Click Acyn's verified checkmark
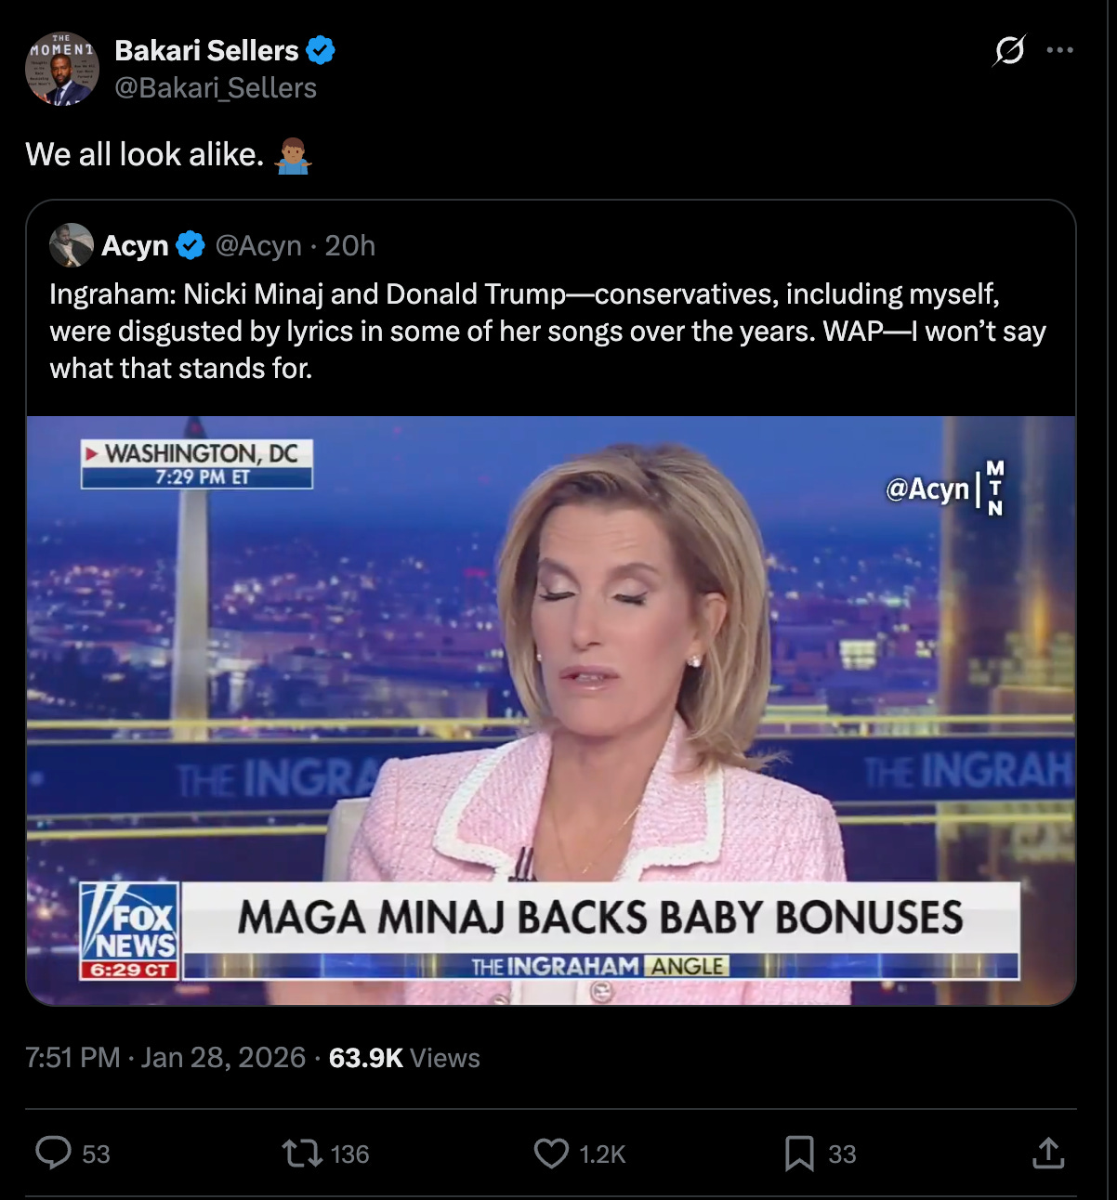The height and width of the screenshot is (1200, 1117). [x=191, y=245]
